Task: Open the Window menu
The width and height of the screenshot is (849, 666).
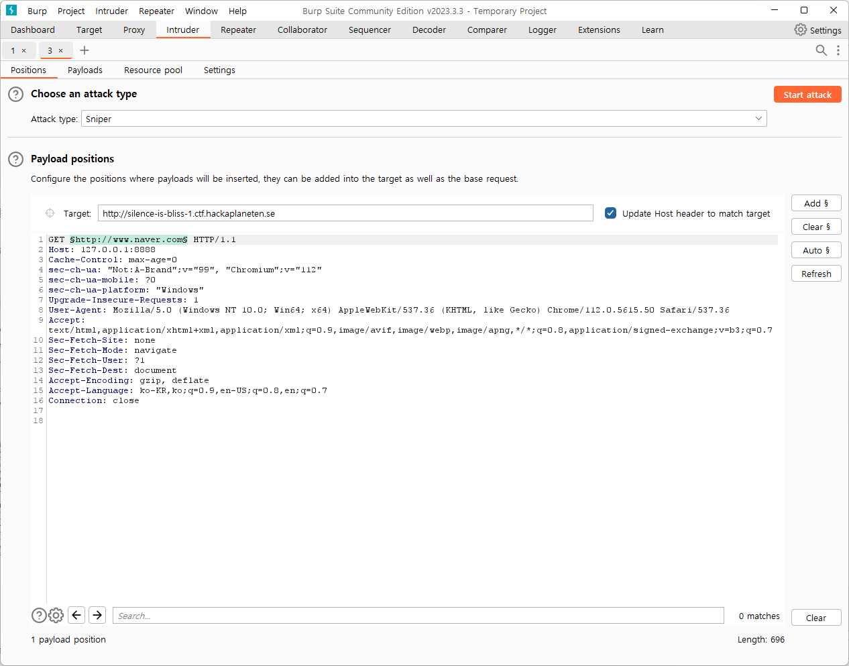Action: pyautogui.click(x=201, y=11)
